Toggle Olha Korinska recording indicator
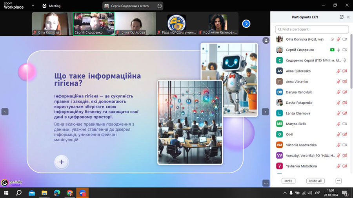The height and width of the screenshot is (198, 353). point(332,39)
